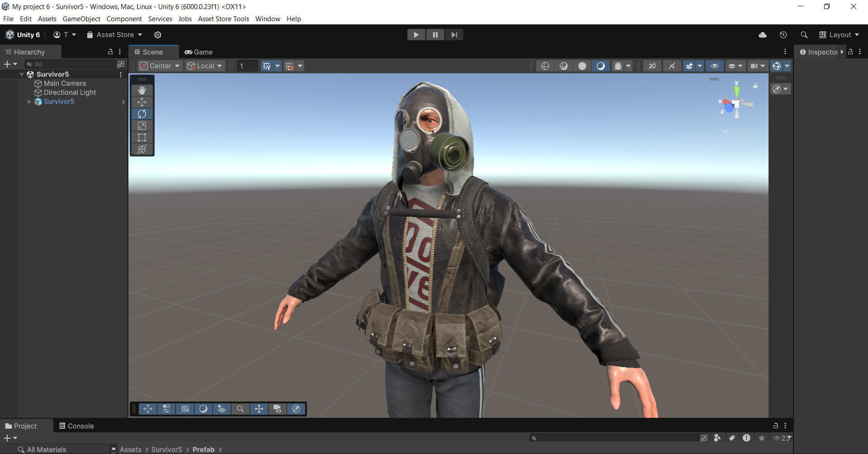The height and width of the screenshot is (454, 868).
Task: Switch to wireframe draw mode
Action: [545, 66]
